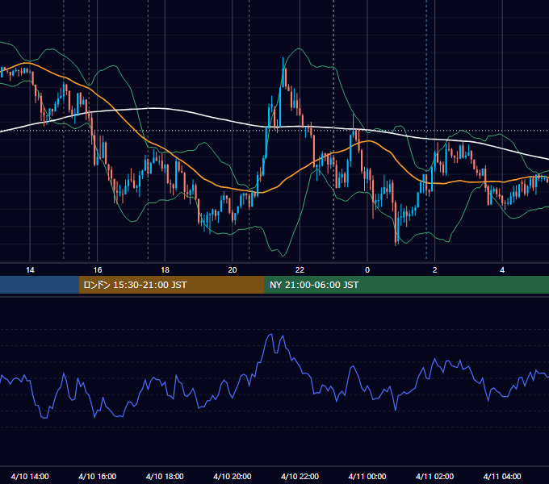
Task: Click the 18 hour label on price chart axis
Action: click(165, 270)
